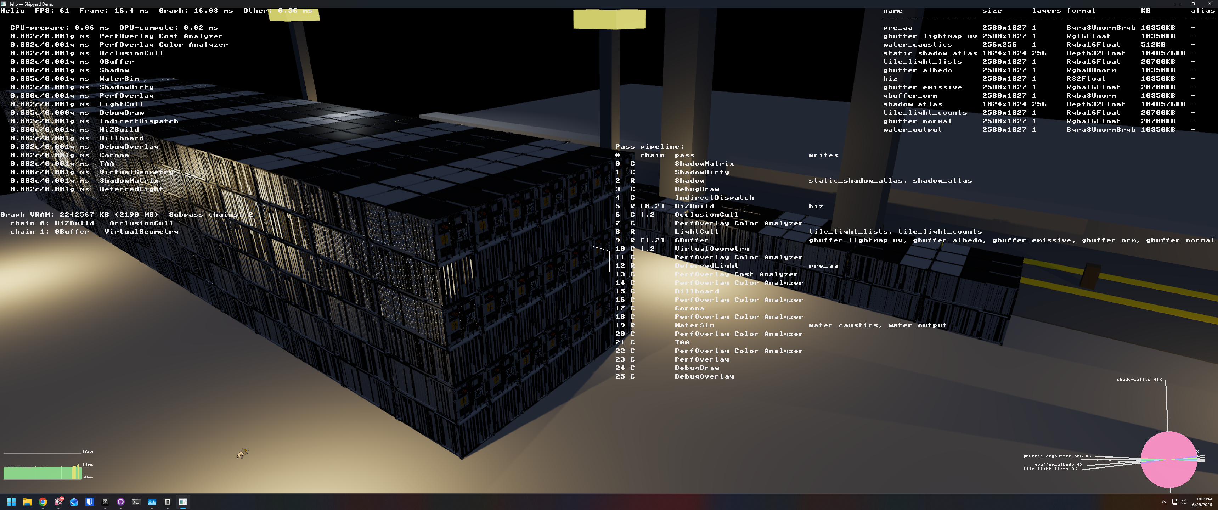Click '0.032c/0.001g ms DebugOverlay' timing row
This screenshot has width=1218, height=510.
click(85, 147)
